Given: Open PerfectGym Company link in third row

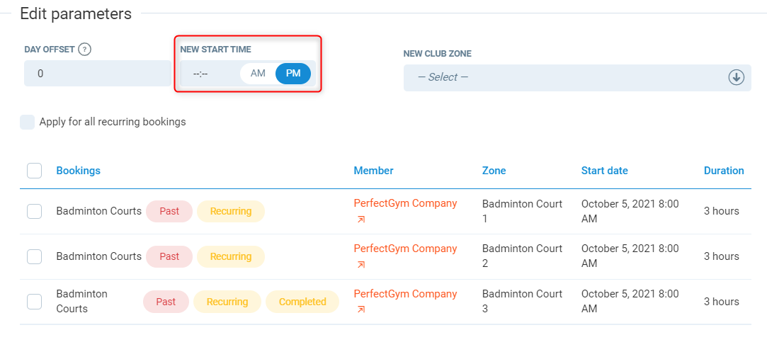Looking at the screenshot, I should click(x=405, y=294).
